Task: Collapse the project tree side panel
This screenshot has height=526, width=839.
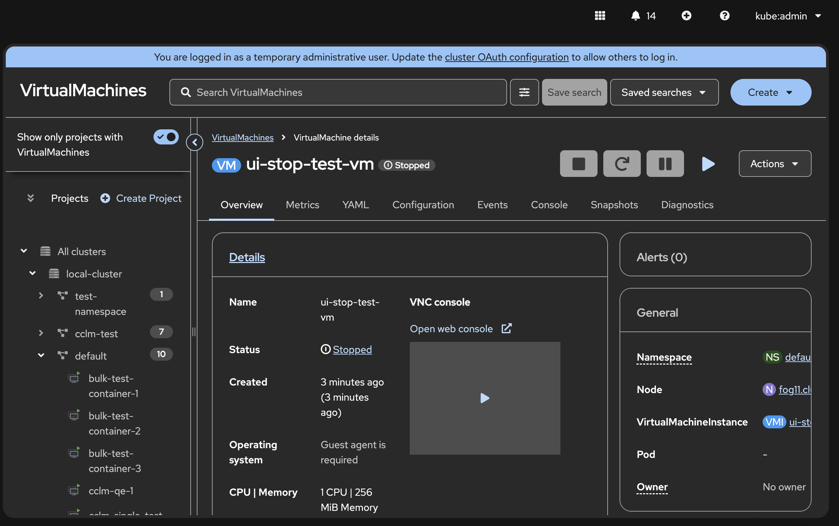Action: 195,143
